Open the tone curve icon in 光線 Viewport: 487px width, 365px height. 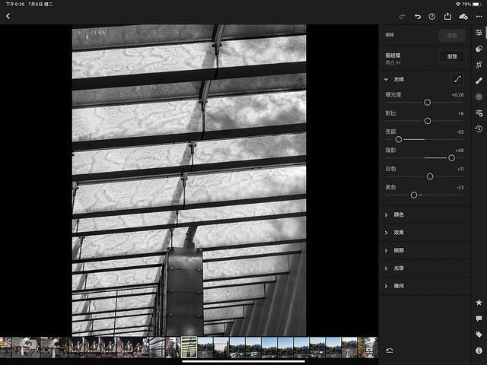click(457, 79)
